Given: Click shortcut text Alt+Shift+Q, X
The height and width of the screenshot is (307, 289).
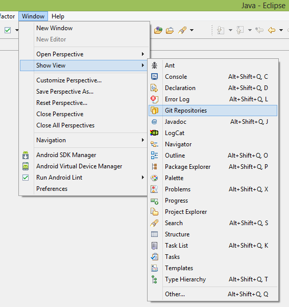Looking at the screenshot, I should [249, 189].
